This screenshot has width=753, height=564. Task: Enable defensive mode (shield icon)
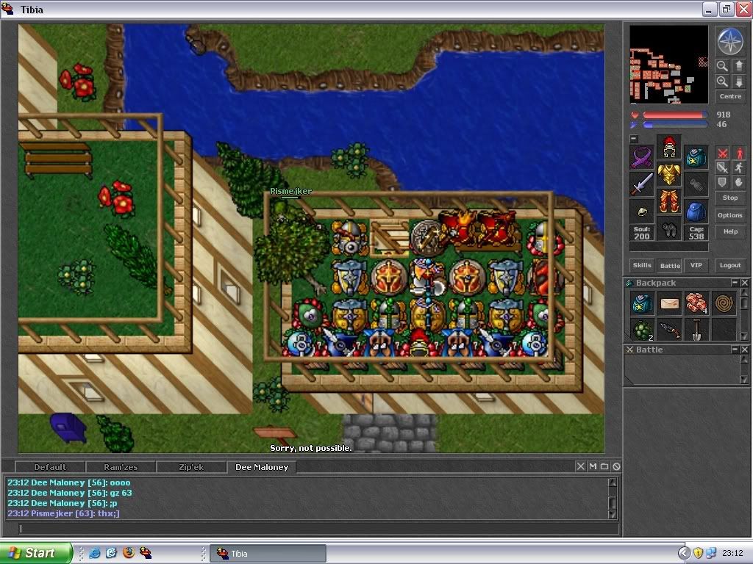point(722,182)
